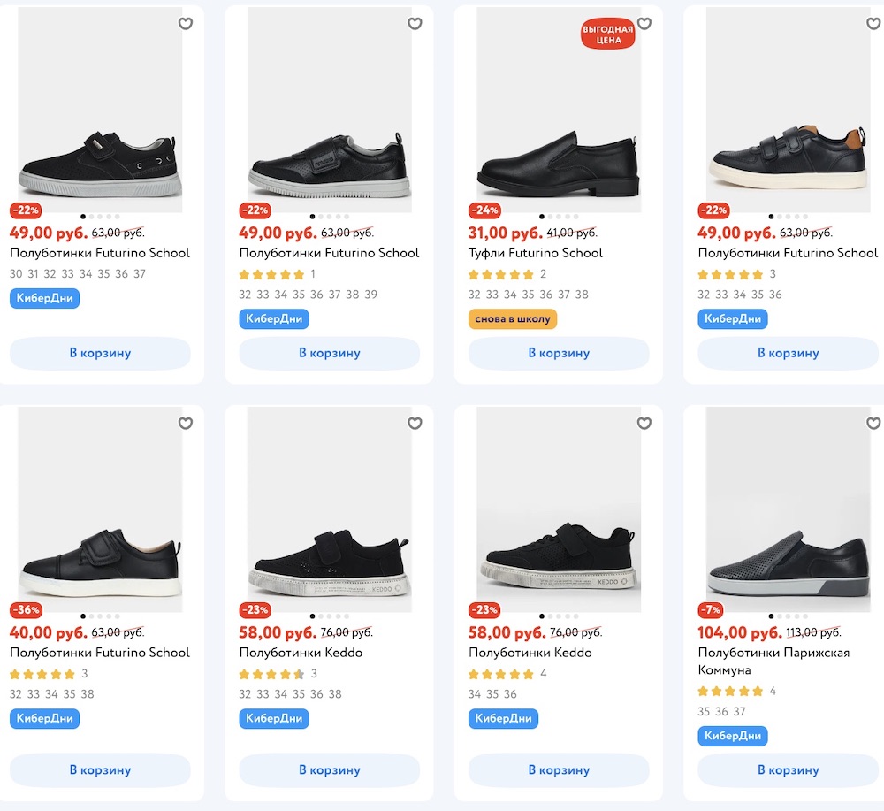
Task: Favorite the Futurino shoes with one review
Action: click(x=415, y=24)
